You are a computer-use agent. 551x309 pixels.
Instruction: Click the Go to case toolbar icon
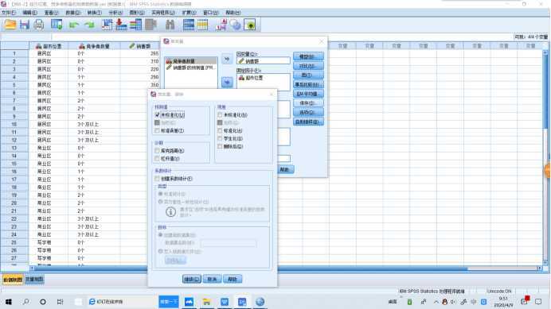107,25
